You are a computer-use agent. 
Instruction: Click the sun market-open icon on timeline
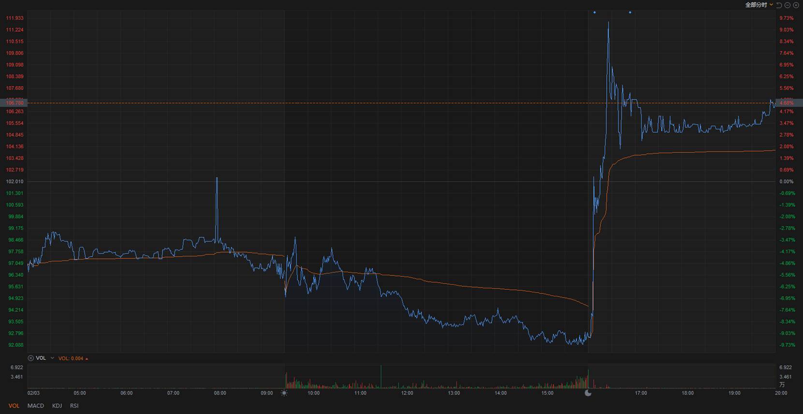pyautogui.click(x=284, y=393)
